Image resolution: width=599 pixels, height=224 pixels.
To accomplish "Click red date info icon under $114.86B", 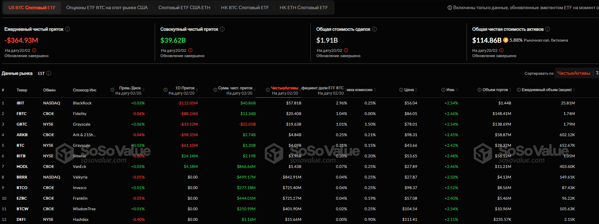I will pos(502,50).
